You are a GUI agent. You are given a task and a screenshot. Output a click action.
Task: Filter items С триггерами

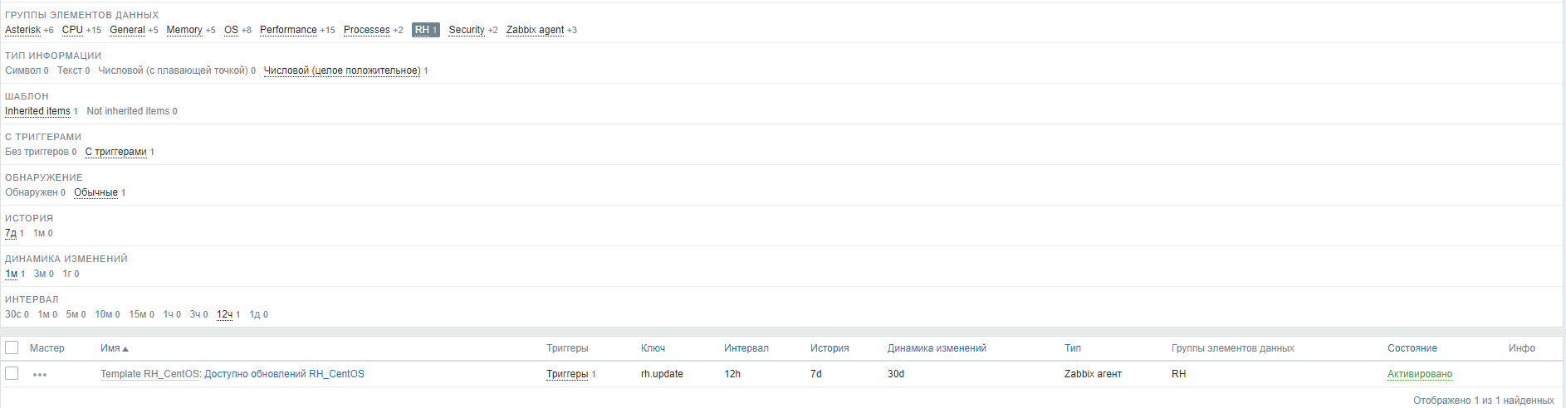115,152
